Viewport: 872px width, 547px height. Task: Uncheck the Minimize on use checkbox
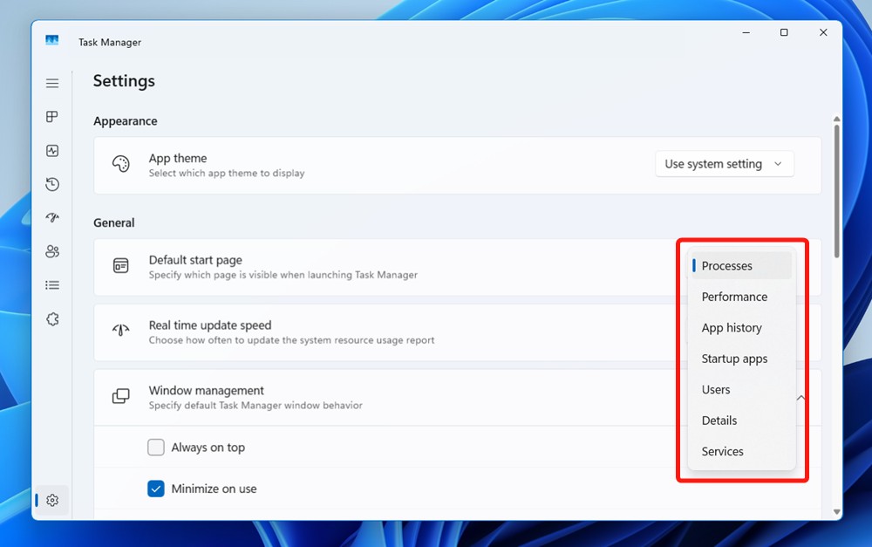tap(156, 489)
